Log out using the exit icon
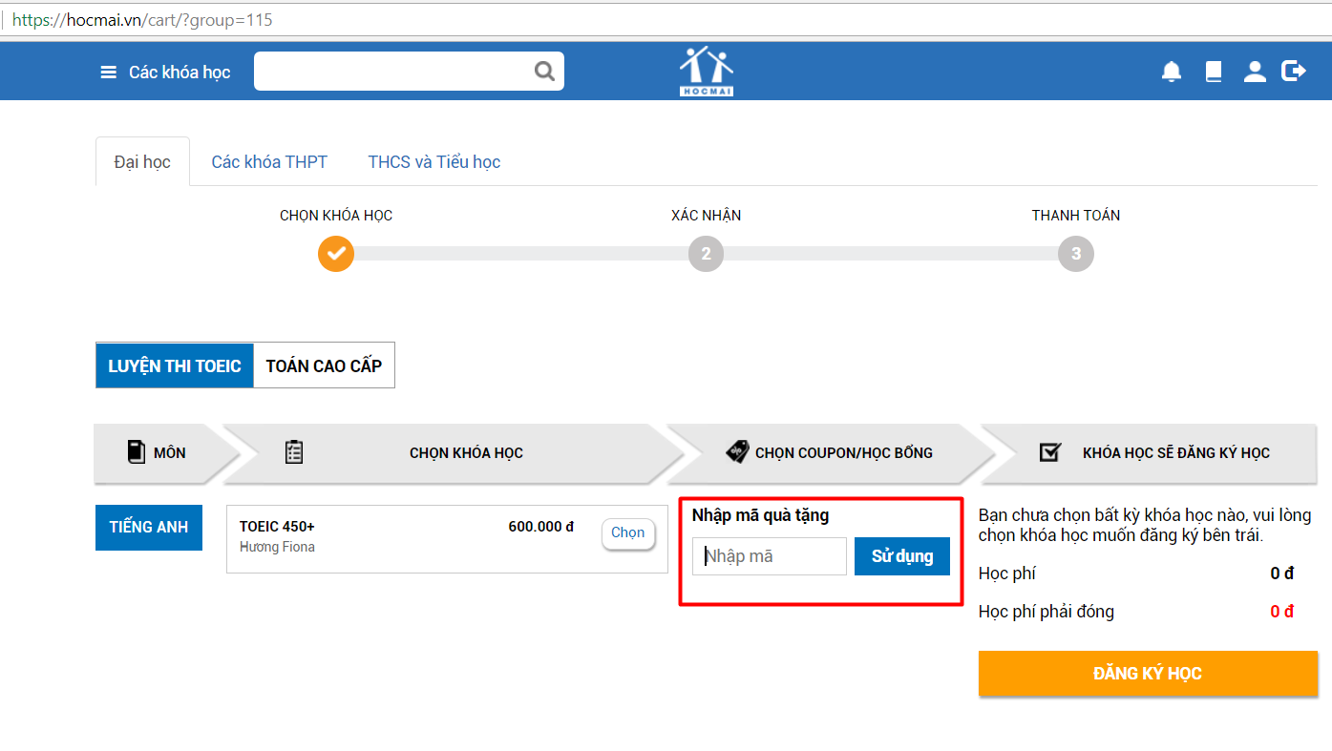 click(1294, 71)
